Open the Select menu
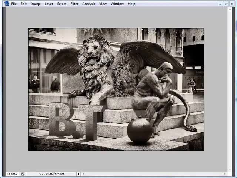 click(62, 4)
